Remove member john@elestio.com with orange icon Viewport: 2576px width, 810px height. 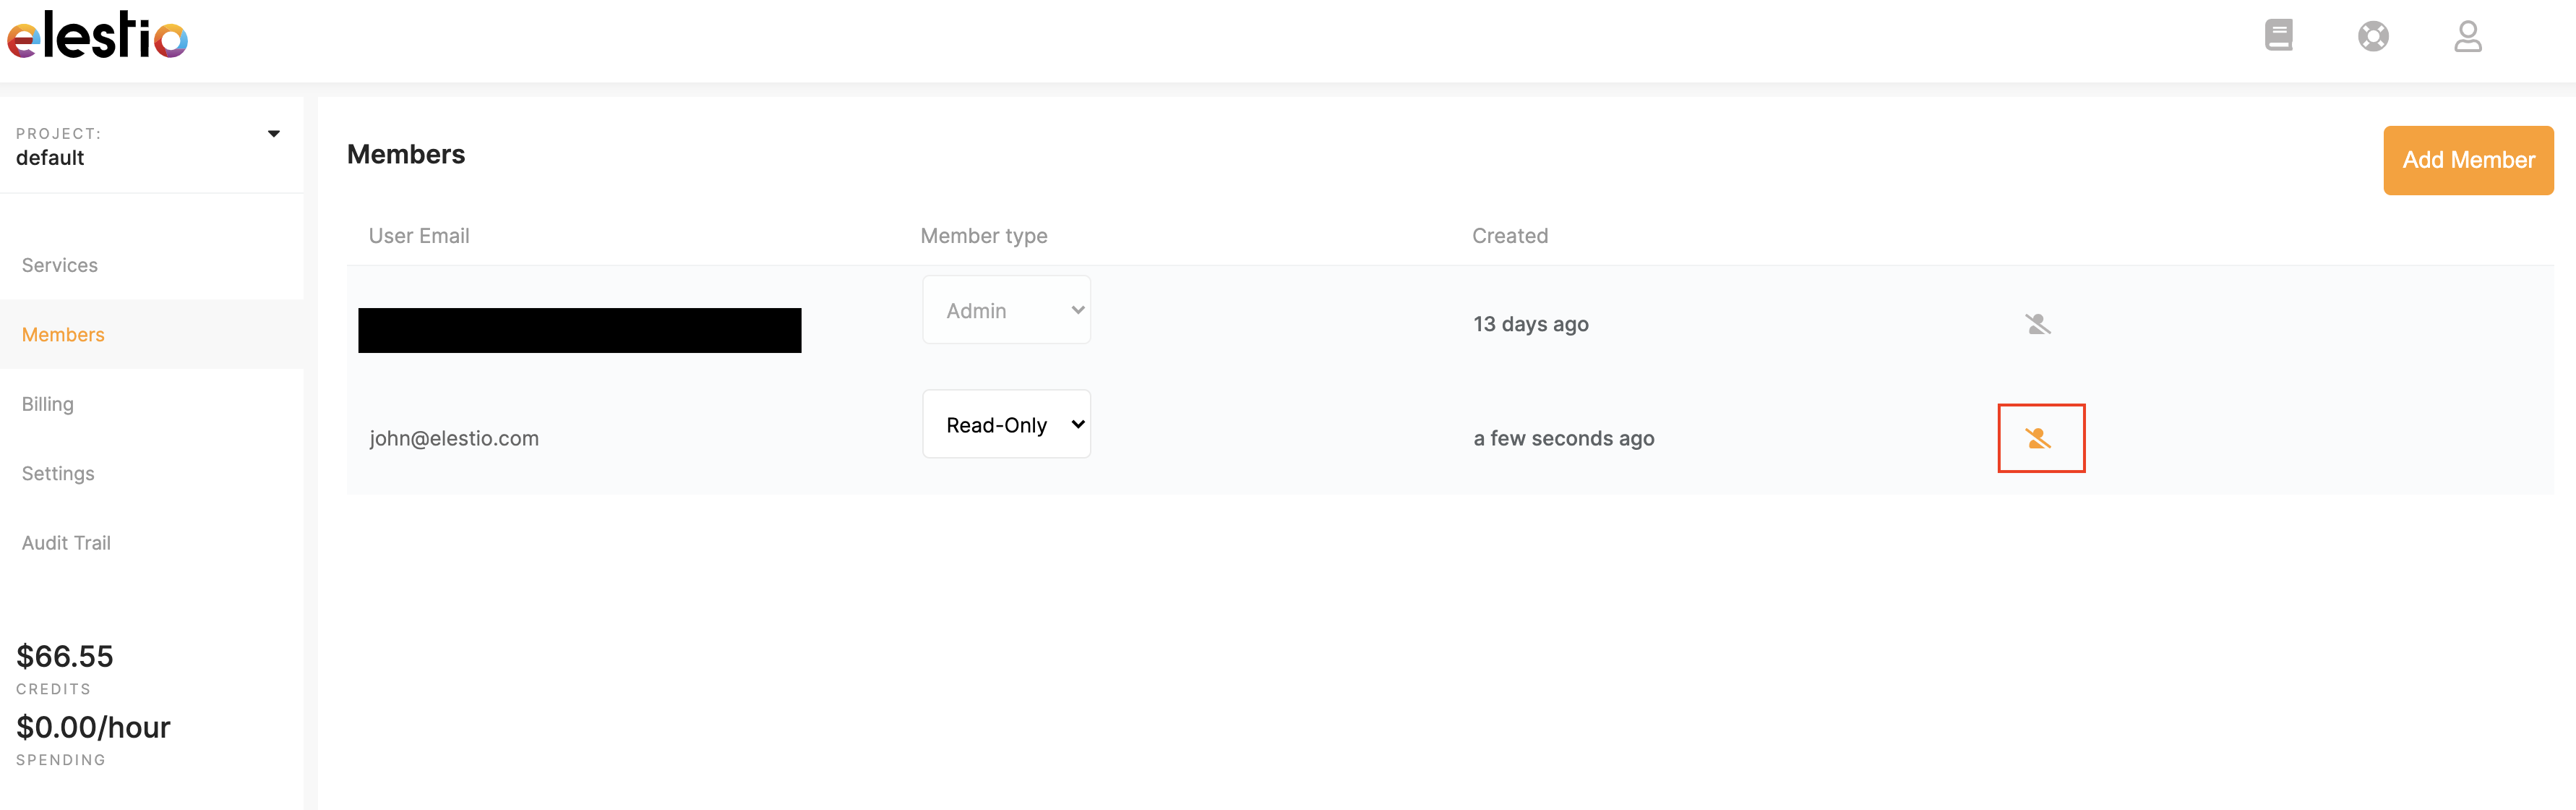click(x=2039, y=438)
